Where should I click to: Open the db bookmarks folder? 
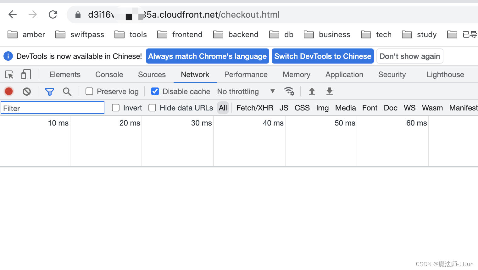(x=281, y=35)
